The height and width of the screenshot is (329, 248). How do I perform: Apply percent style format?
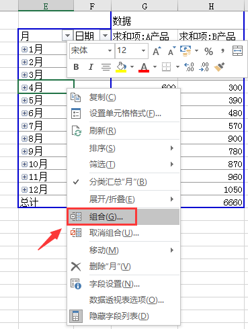coord(208,51)
